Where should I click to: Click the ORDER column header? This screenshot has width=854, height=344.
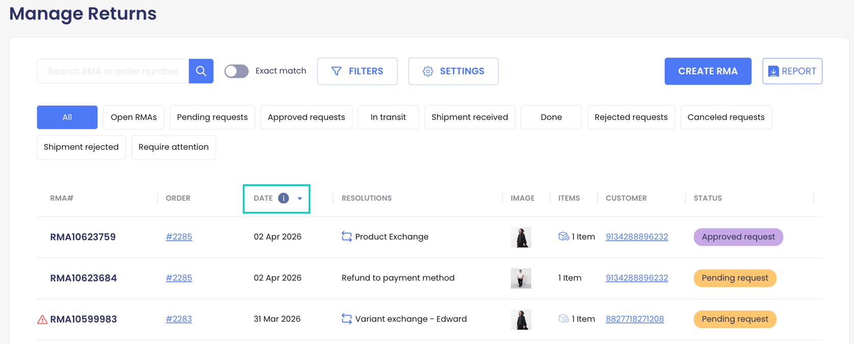(178, 198)
